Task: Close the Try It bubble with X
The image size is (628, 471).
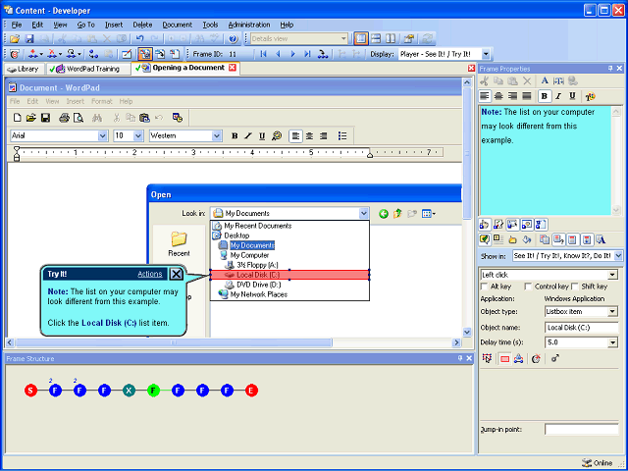Action: [177, 274]
